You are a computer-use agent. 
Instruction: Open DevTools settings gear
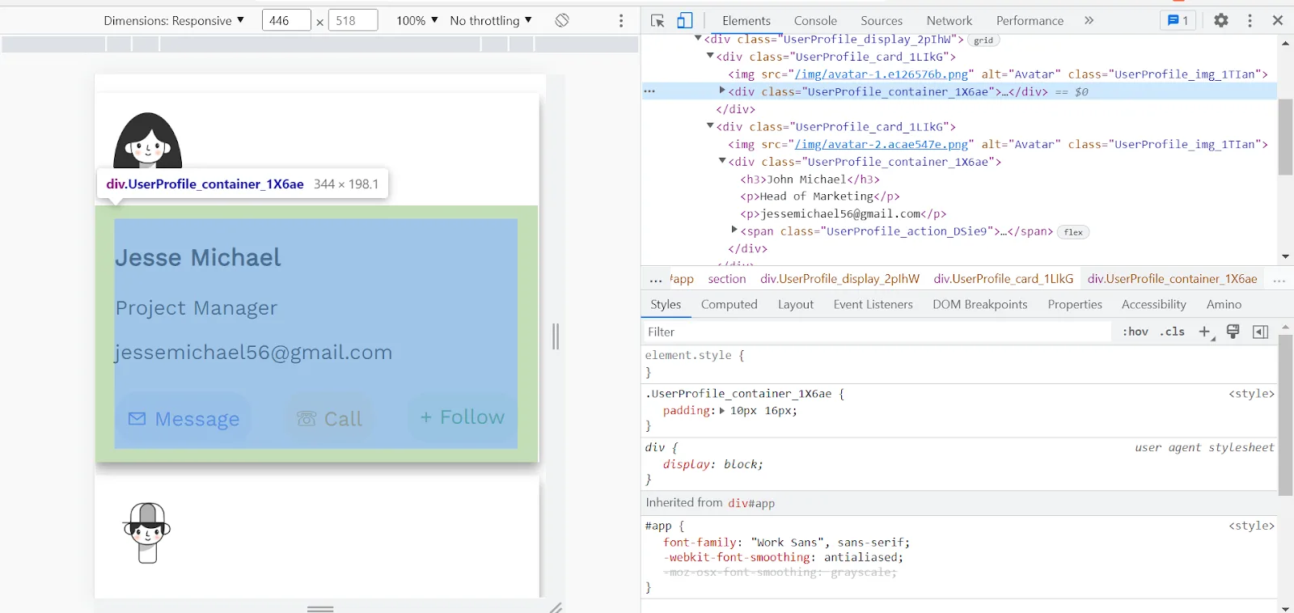[1221, 21]
